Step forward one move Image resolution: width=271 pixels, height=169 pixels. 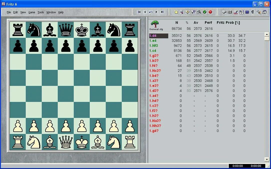(x=156, y=12)
